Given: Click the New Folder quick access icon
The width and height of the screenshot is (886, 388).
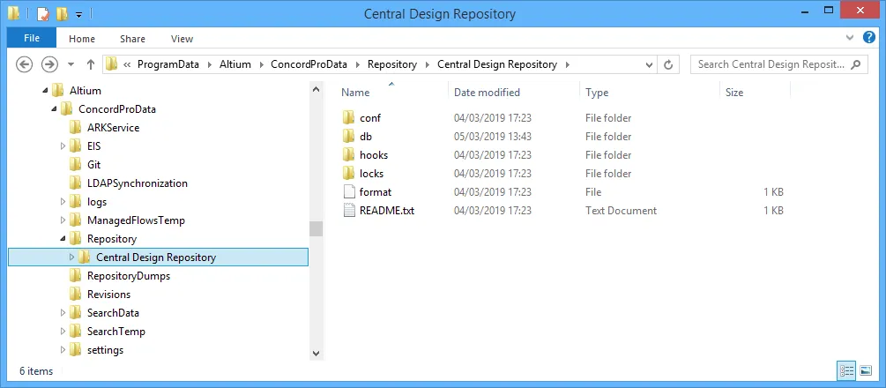Looking at the screenshot, I should [x=63, y=13].
